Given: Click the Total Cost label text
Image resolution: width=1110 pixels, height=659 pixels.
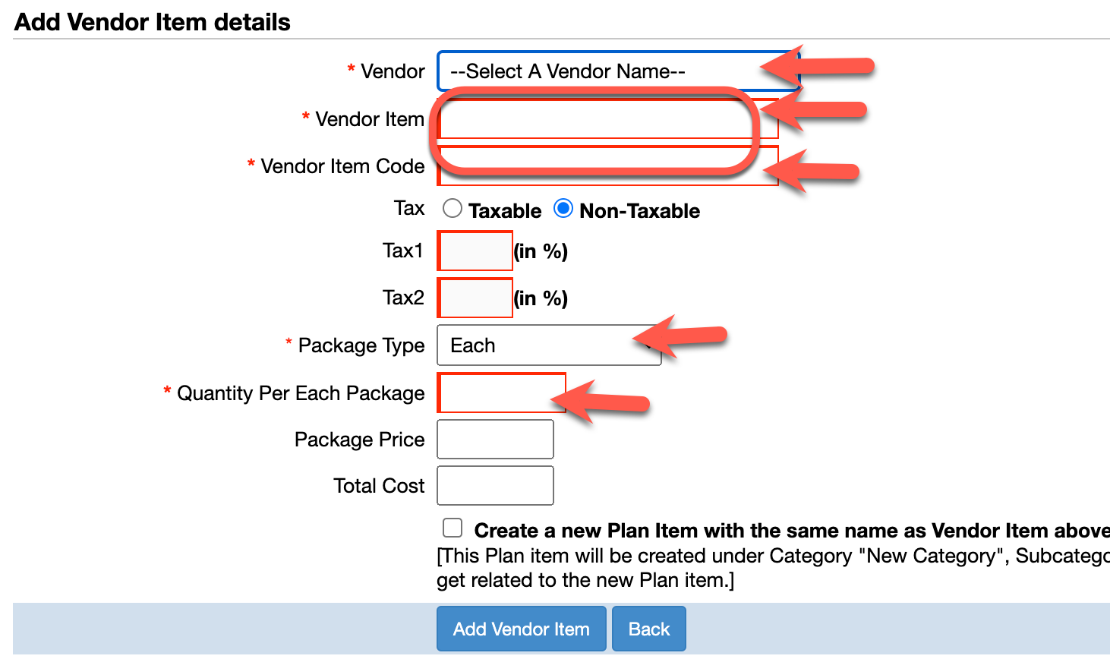Looking at the screenshot, I should click(379, 486).
